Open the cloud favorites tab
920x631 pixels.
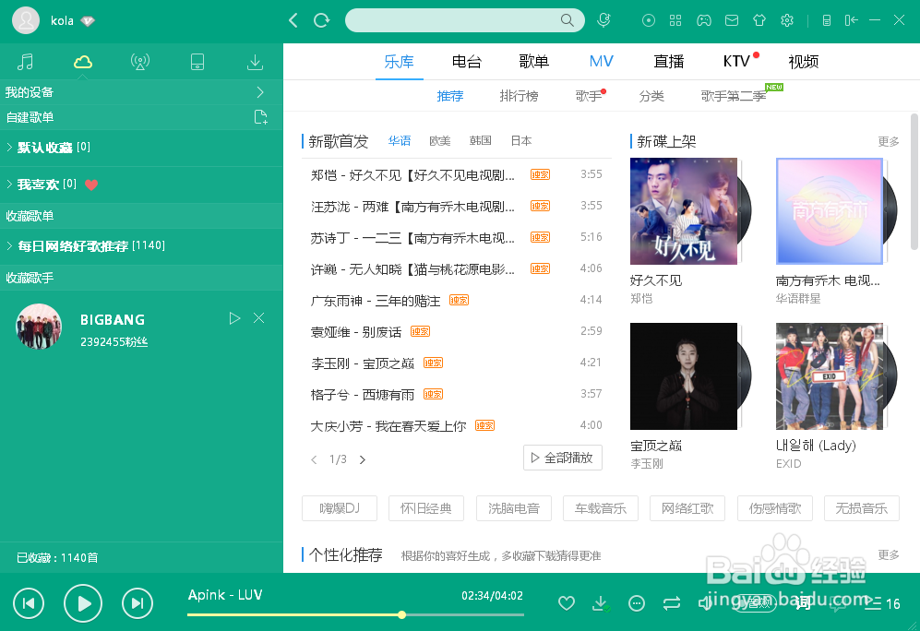83,62
